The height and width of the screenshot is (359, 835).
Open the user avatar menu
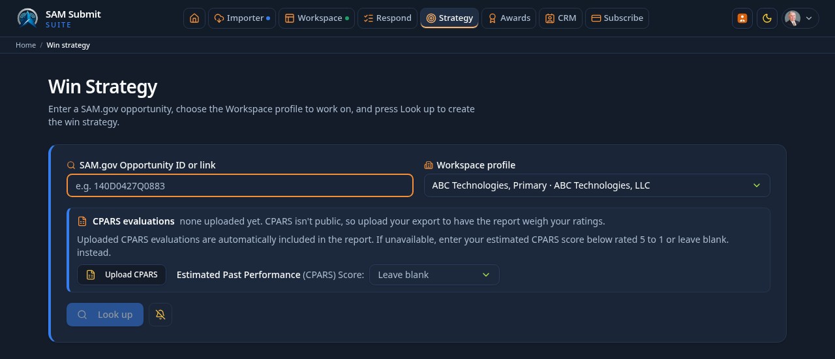[800, 18]
